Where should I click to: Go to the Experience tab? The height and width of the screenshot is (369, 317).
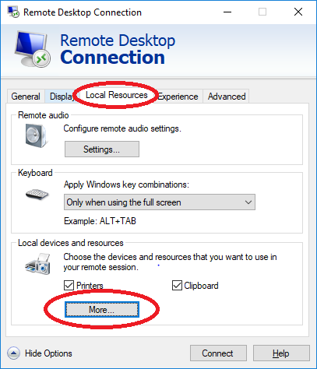[x=178, y=97]
